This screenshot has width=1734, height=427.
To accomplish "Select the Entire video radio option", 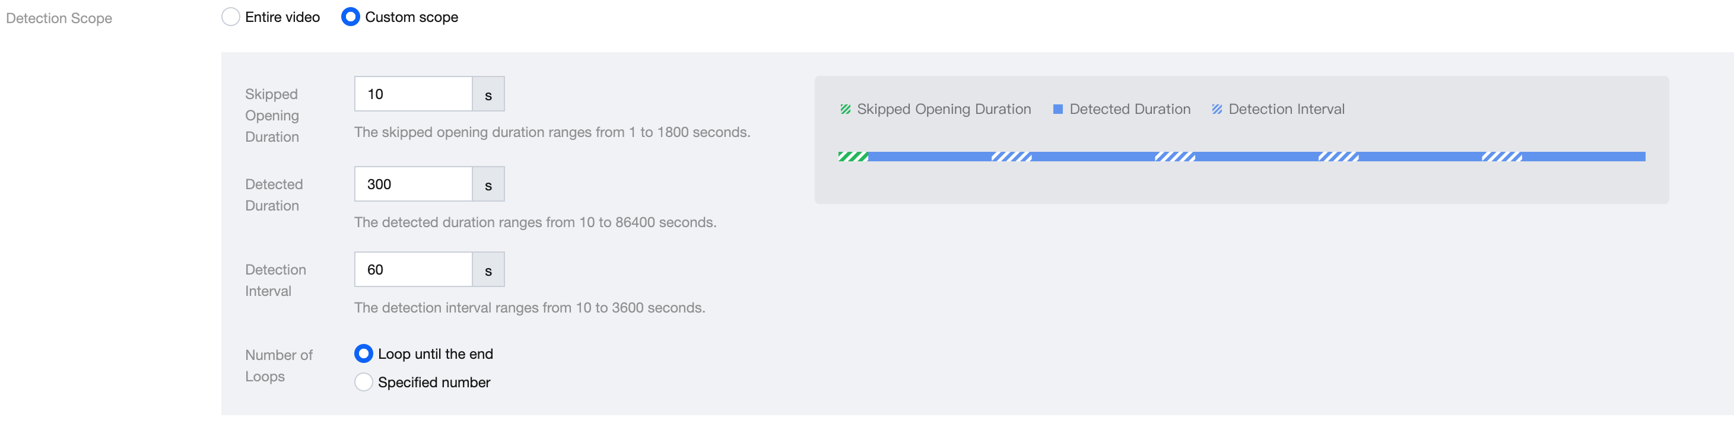I will 230,17.
